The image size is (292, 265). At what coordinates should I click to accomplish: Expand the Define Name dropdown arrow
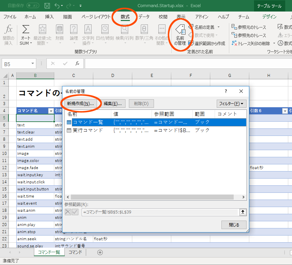click(219, 27)
